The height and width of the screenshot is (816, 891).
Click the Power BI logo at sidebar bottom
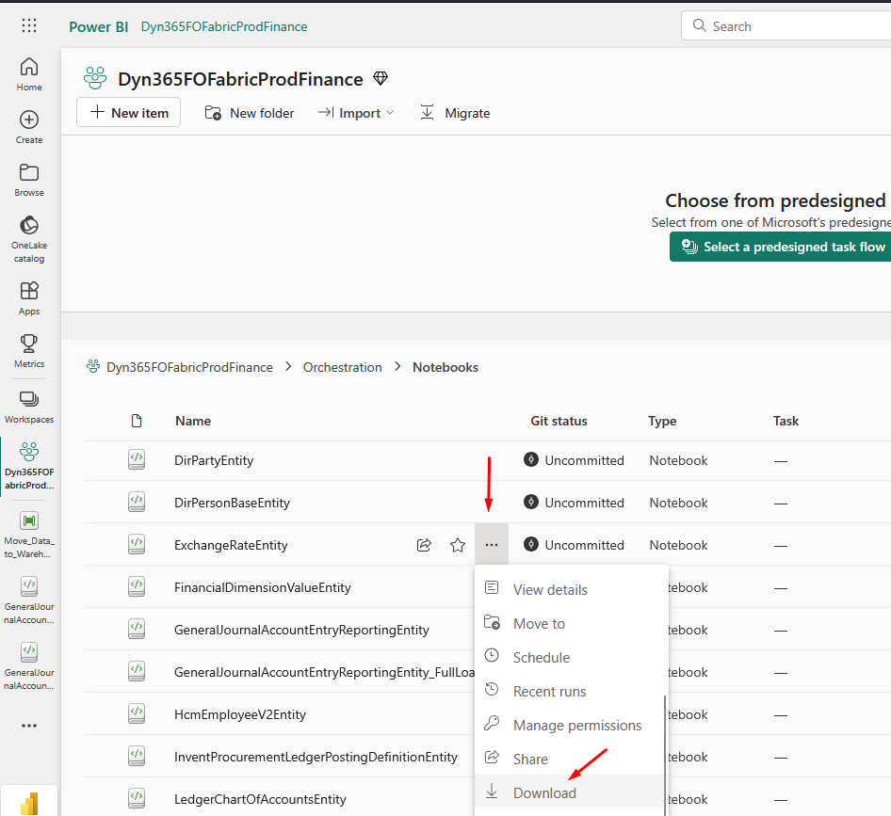tap(29, 804)
